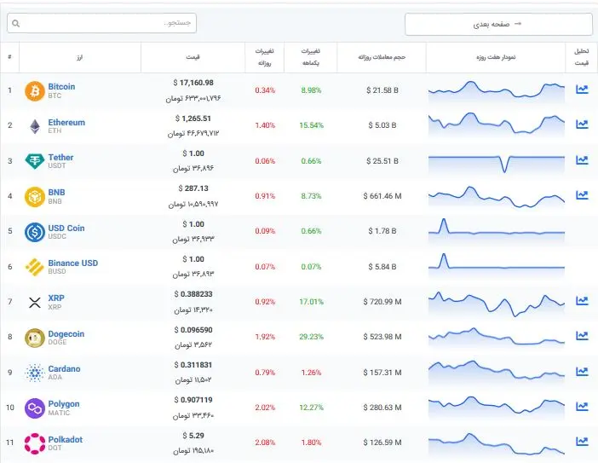Click the Bitcoin seven-day sparkline chart
The image size is (598, 463).
(496, 92)
